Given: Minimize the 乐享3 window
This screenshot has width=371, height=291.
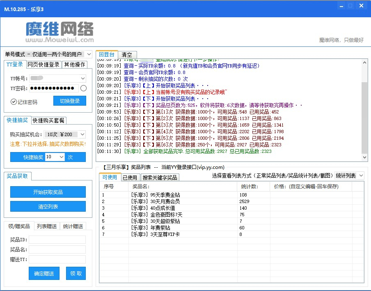Looking at the screenshot, I should [x=341, y=6].
